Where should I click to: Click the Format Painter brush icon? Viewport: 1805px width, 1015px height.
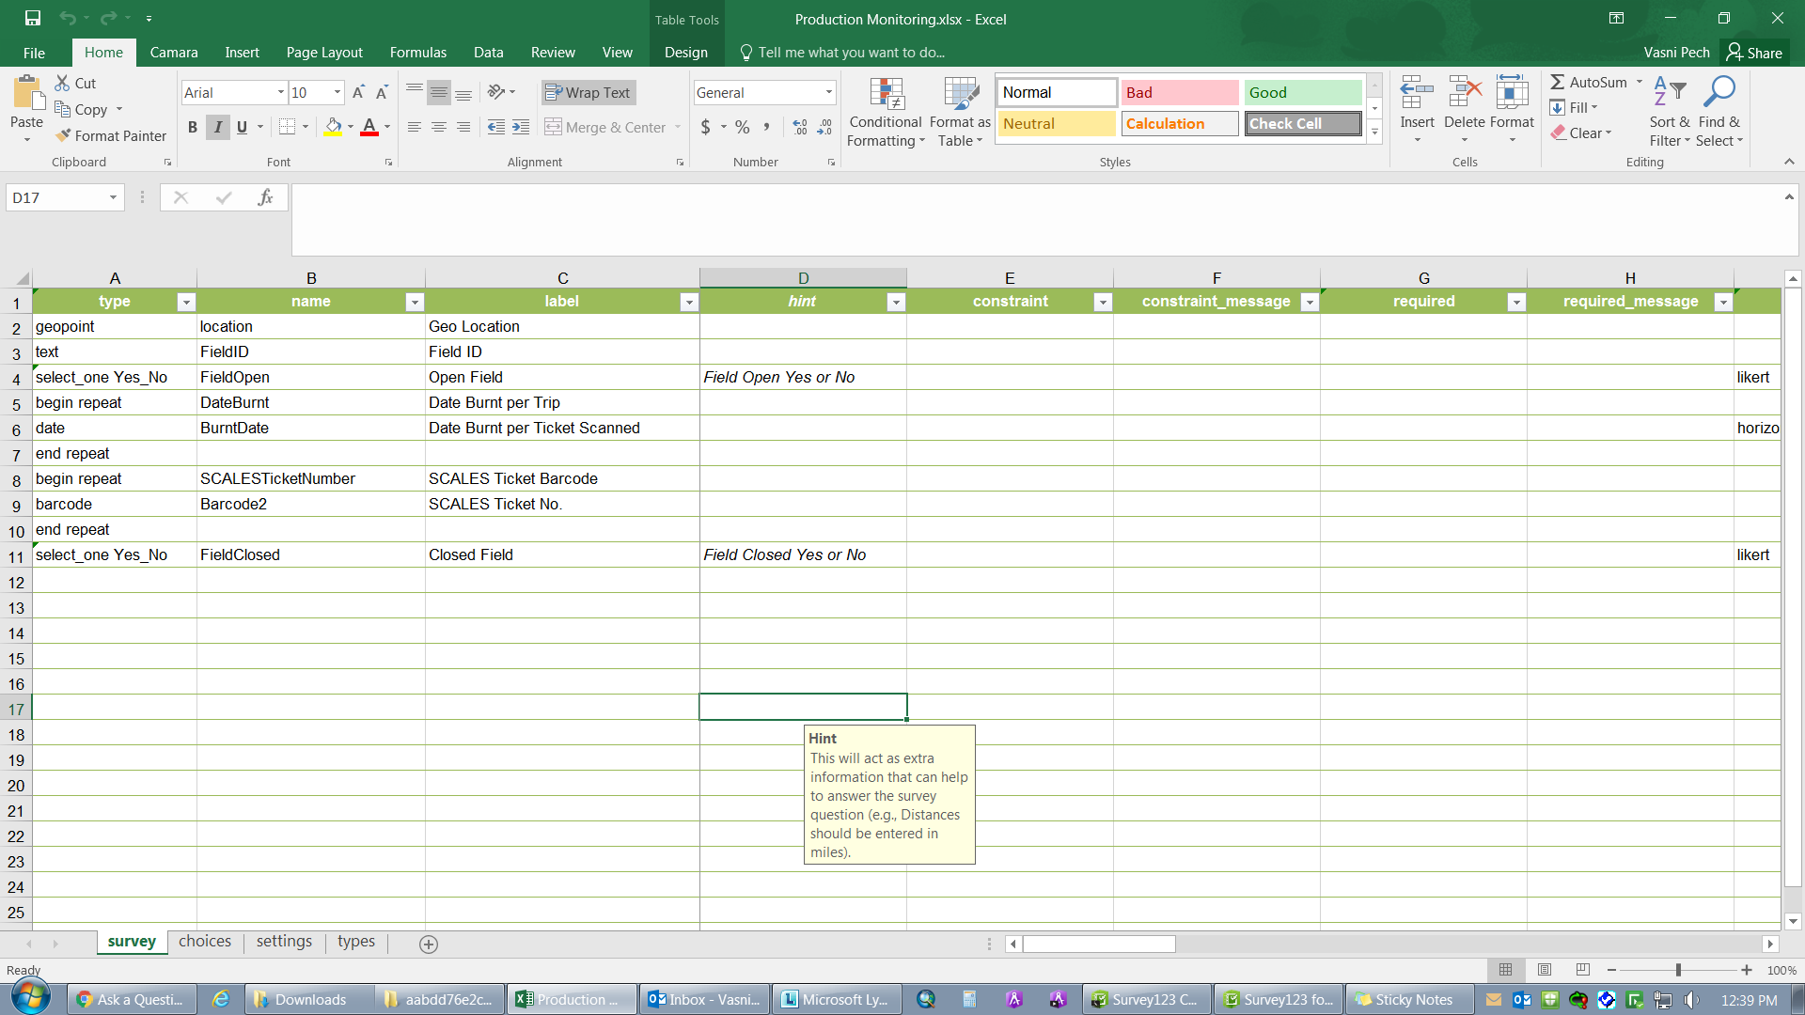[x=63, y=135]
